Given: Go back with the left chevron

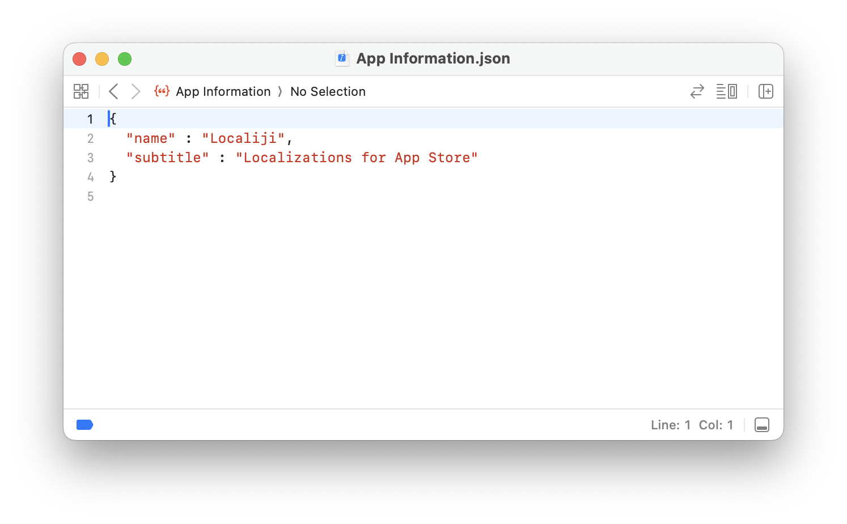Looking at the screenshot, I should click(113, 91).
